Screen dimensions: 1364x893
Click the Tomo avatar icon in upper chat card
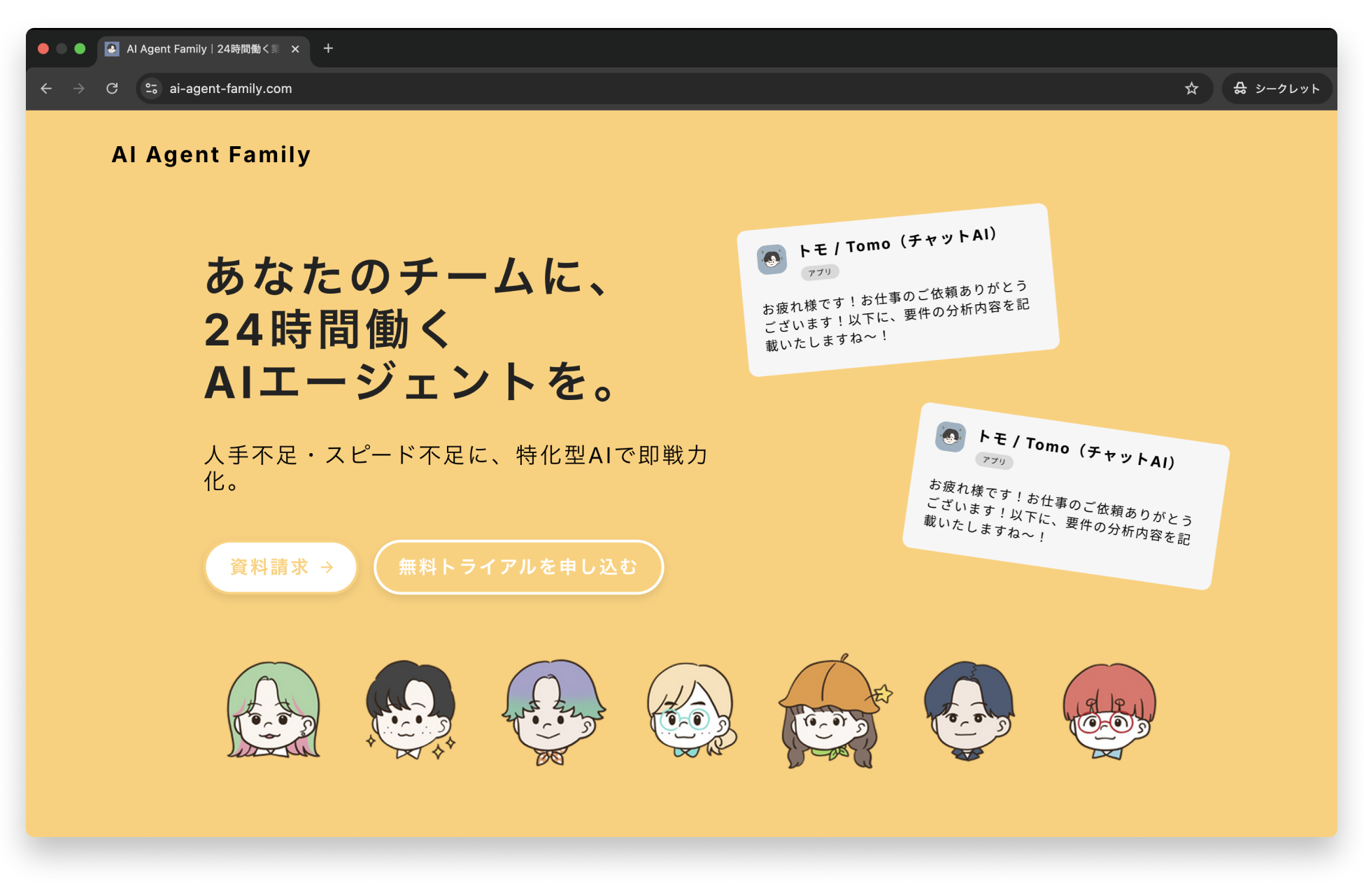pyautogui.click(x=772, y=259)
